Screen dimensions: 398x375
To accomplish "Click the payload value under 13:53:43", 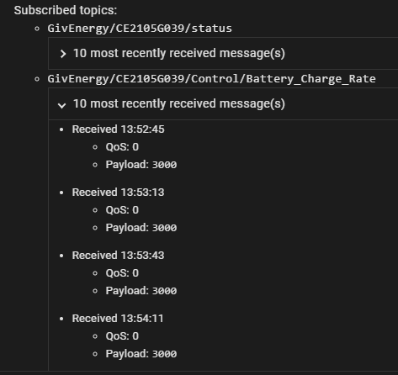I will pos(164,291).
